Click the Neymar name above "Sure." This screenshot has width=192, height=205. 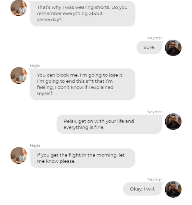pos(155,38)
